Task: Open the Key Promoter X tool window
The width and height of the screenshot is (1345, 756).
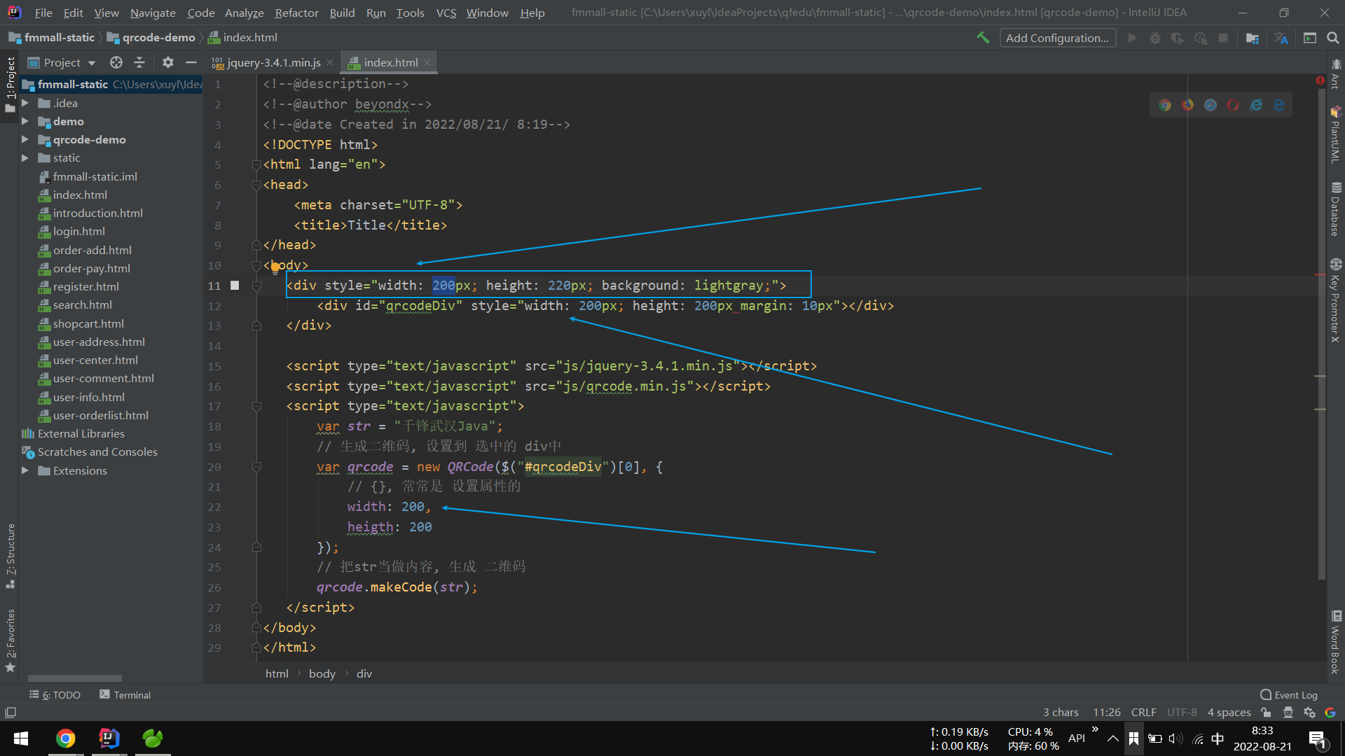Action: [1336, 300]
